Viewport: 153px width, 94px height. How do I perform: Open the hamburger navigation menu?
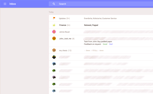click(x=5, y=4)
